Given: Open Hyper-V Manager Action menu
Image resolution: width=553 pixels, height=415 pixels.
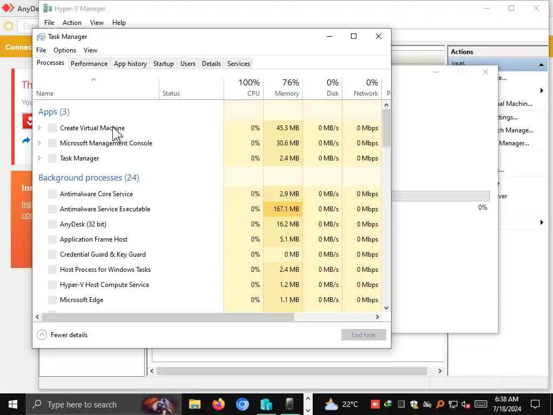Looking at the screenshot, I should click(72, 23).
